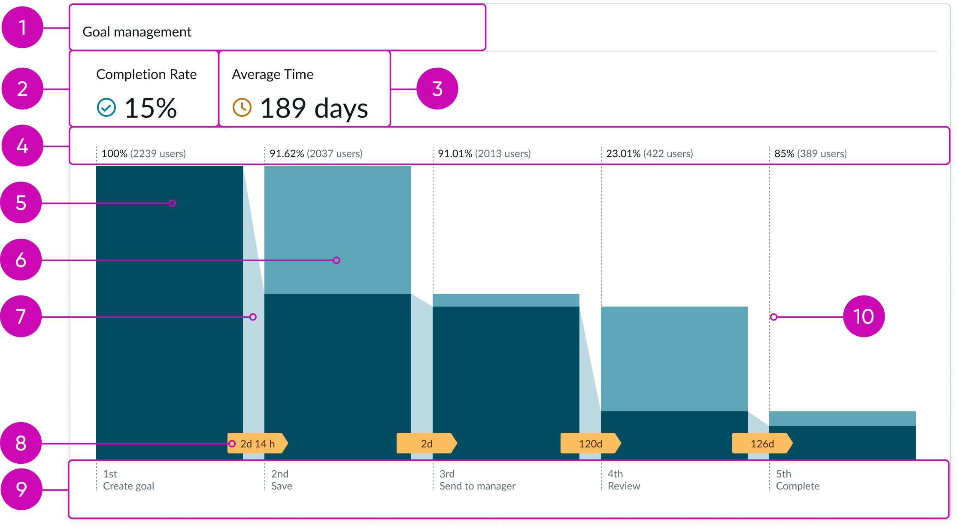This screenshot has height=529, width=958.
Task: Click the 91.62% (2037 users) header
Action: point(316,154)
